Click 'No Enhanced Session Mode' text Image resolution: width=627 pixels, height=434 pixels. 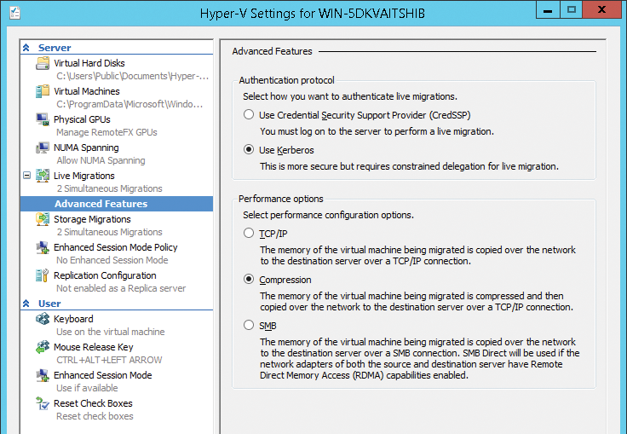(112, 260)
